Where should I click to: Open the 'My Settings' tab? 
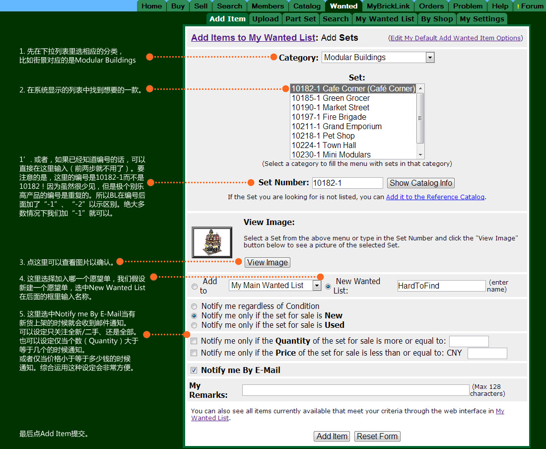pyautogui.click(x=481, y=18)
